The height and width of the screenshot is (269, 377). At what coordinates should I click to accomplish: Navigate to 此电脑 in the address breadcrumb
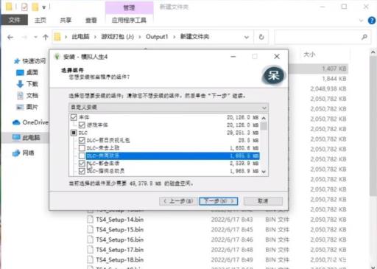80,37
